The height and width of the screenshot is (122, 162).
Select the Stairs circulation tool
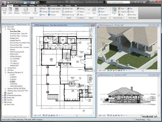(80, 15)
